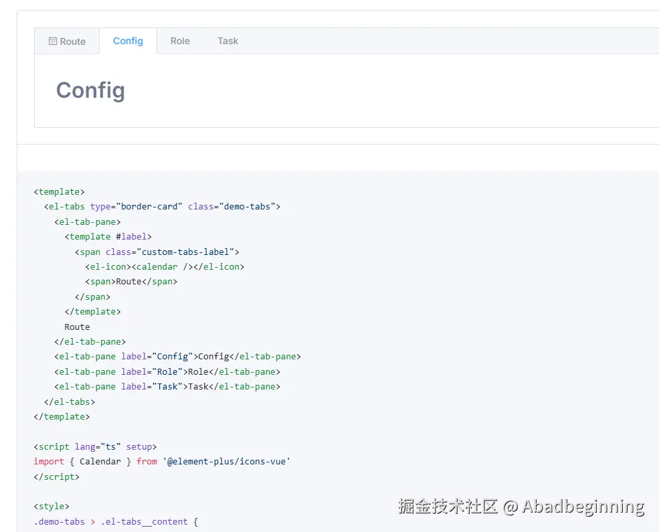Click the <el-icon><calendar /> code line

point(165,266)
